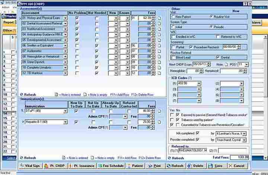Screen dimensions: 268x175
Task: Click the Total Fees field
Action: [239, 157]
